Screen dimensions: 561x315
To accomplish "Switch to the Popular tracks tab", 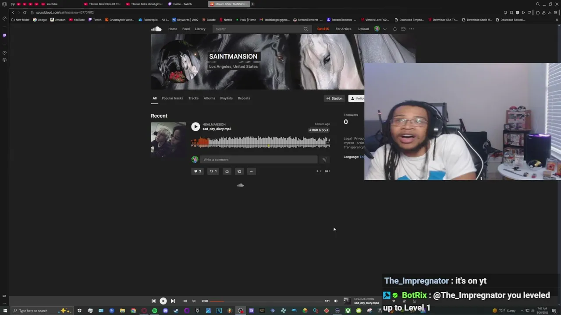I will pos(172,98).
